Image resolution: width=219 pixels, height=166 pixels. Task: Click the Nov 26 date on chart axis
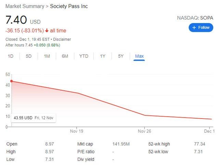pos(144,131)
